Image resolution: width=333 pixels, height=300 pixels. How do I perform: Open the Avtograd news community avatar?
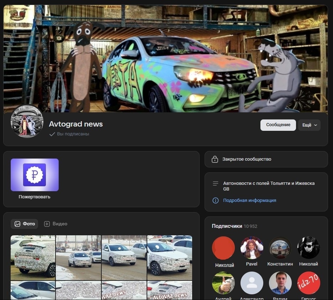click(27, 121)
